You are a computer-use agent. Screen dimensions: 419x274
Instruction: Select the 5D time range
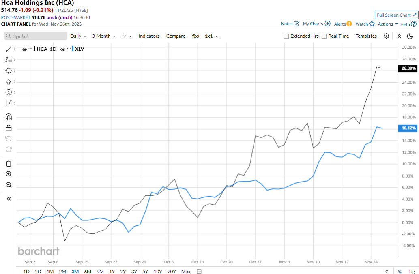(x=38, y=271)
